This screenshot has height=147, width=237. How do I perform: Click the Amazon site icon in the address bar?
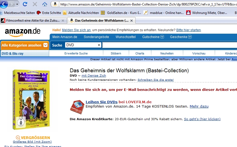55,4
